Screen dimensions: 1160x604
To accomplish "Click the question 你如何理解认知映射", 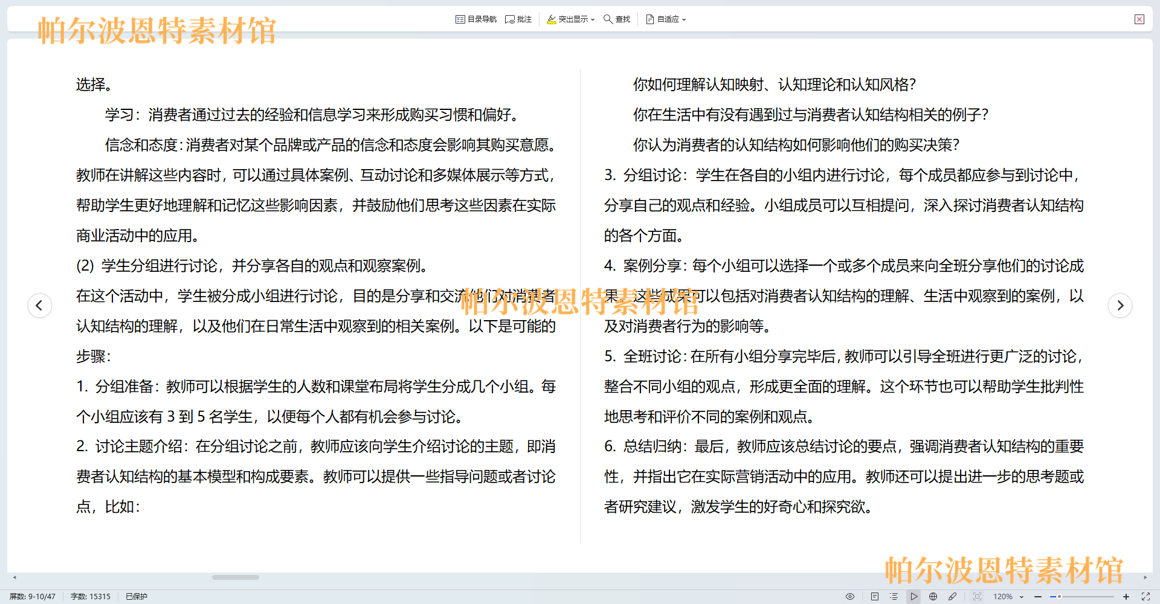I will (775, 85).
